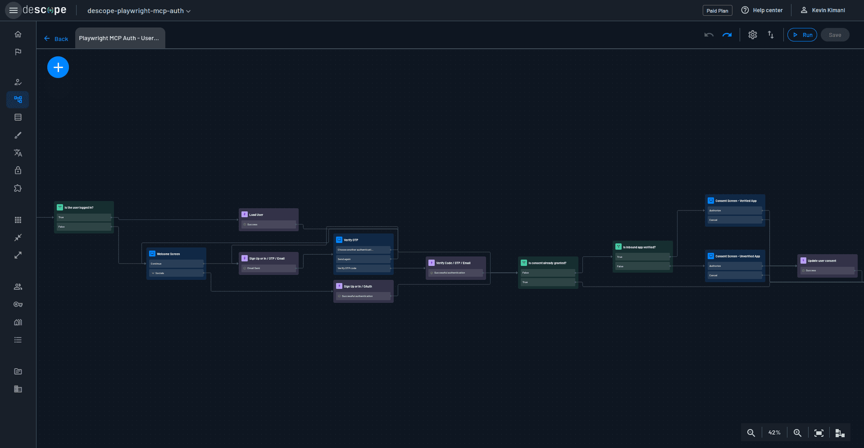Open the hamburger navigation menu
864x448 pixels.
pyautogui.click(x=14, y=10)
